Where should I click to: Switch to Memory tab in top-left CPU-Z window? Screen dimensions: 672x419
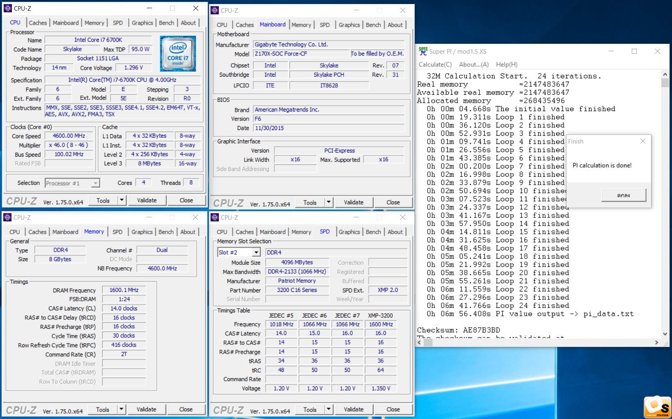tap(94, 23)
